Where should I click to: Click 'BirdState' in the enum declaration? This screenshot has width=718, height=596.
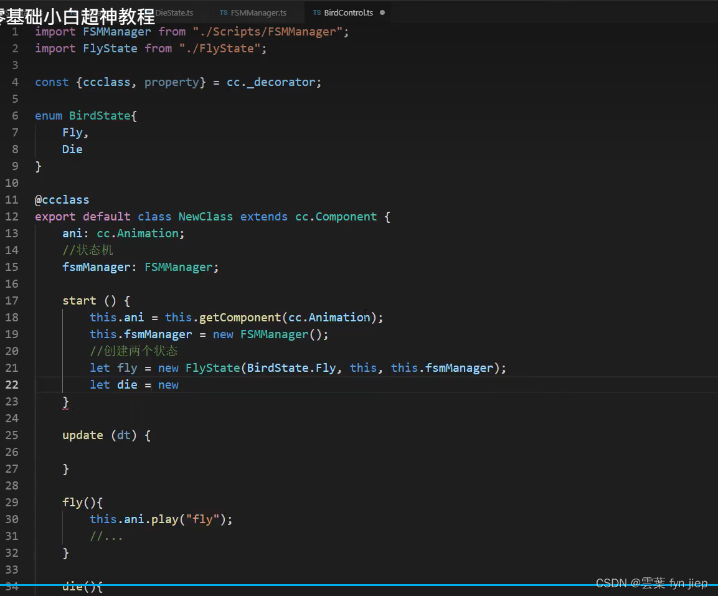[100, 116]
